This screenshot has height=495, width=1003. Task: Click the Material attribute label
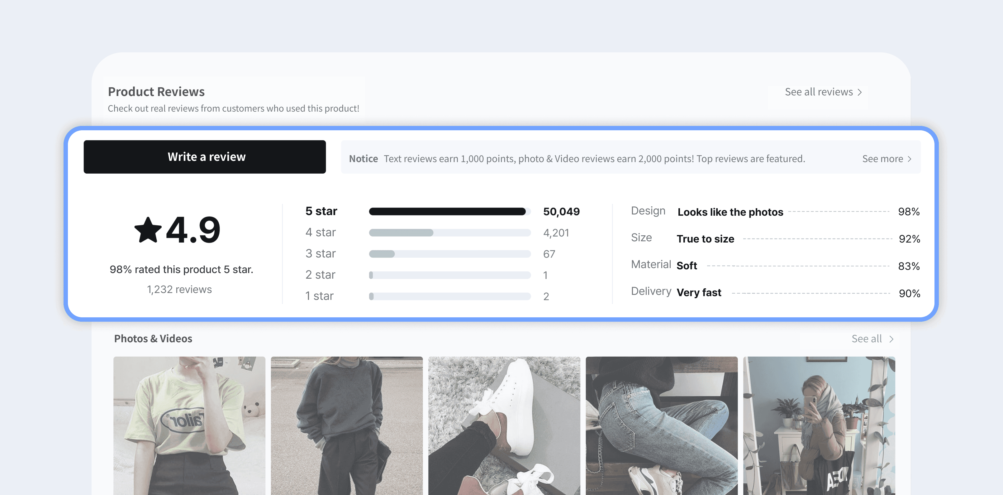651,264
